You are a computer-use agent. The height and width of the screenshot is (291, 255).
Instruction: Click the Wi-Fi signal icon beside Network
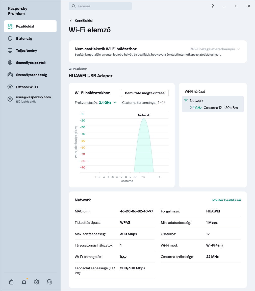pyautogui.click(x=186, y=100)
